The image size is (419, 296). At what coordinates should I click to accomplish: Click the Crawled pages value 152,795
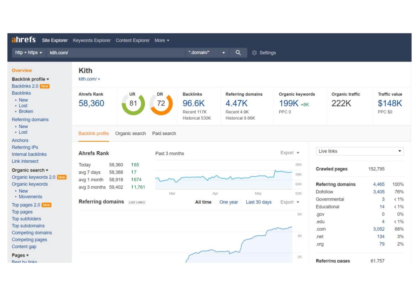pyautogui.click(x=376, y=169)
